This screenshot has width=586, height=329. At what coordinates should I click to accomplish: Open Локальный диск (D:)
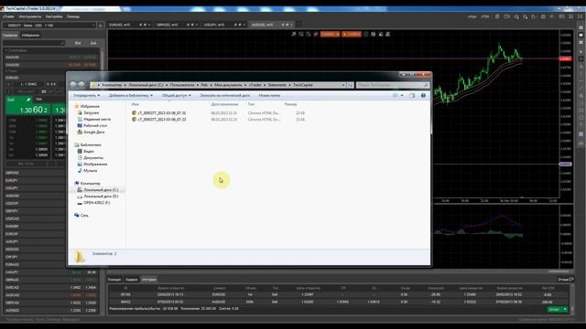(101, 196)
